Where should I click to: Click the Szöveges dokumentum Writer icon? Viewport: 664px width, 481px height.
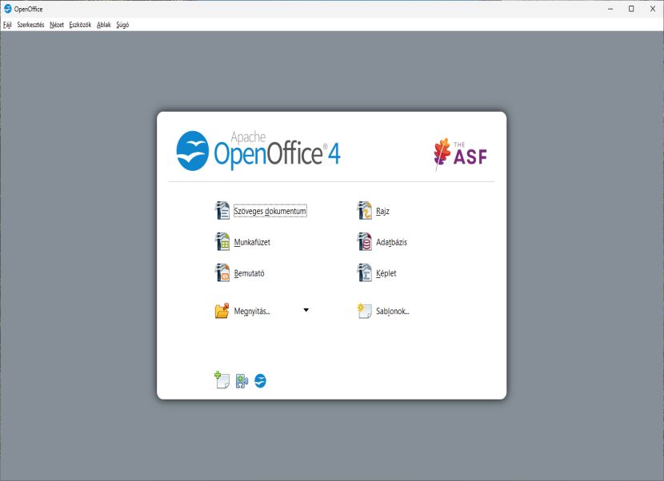pos(222,211)
